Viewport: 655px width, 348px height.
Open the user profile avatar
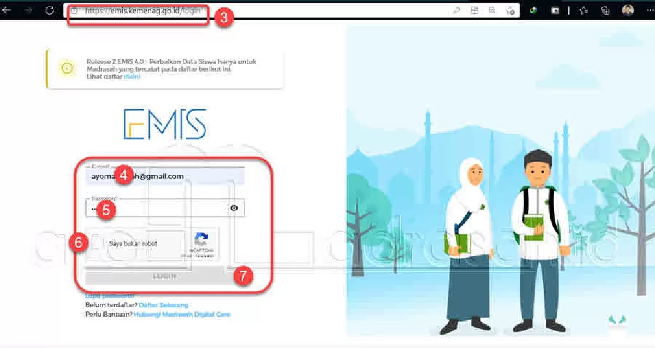[x=628, y=10]
